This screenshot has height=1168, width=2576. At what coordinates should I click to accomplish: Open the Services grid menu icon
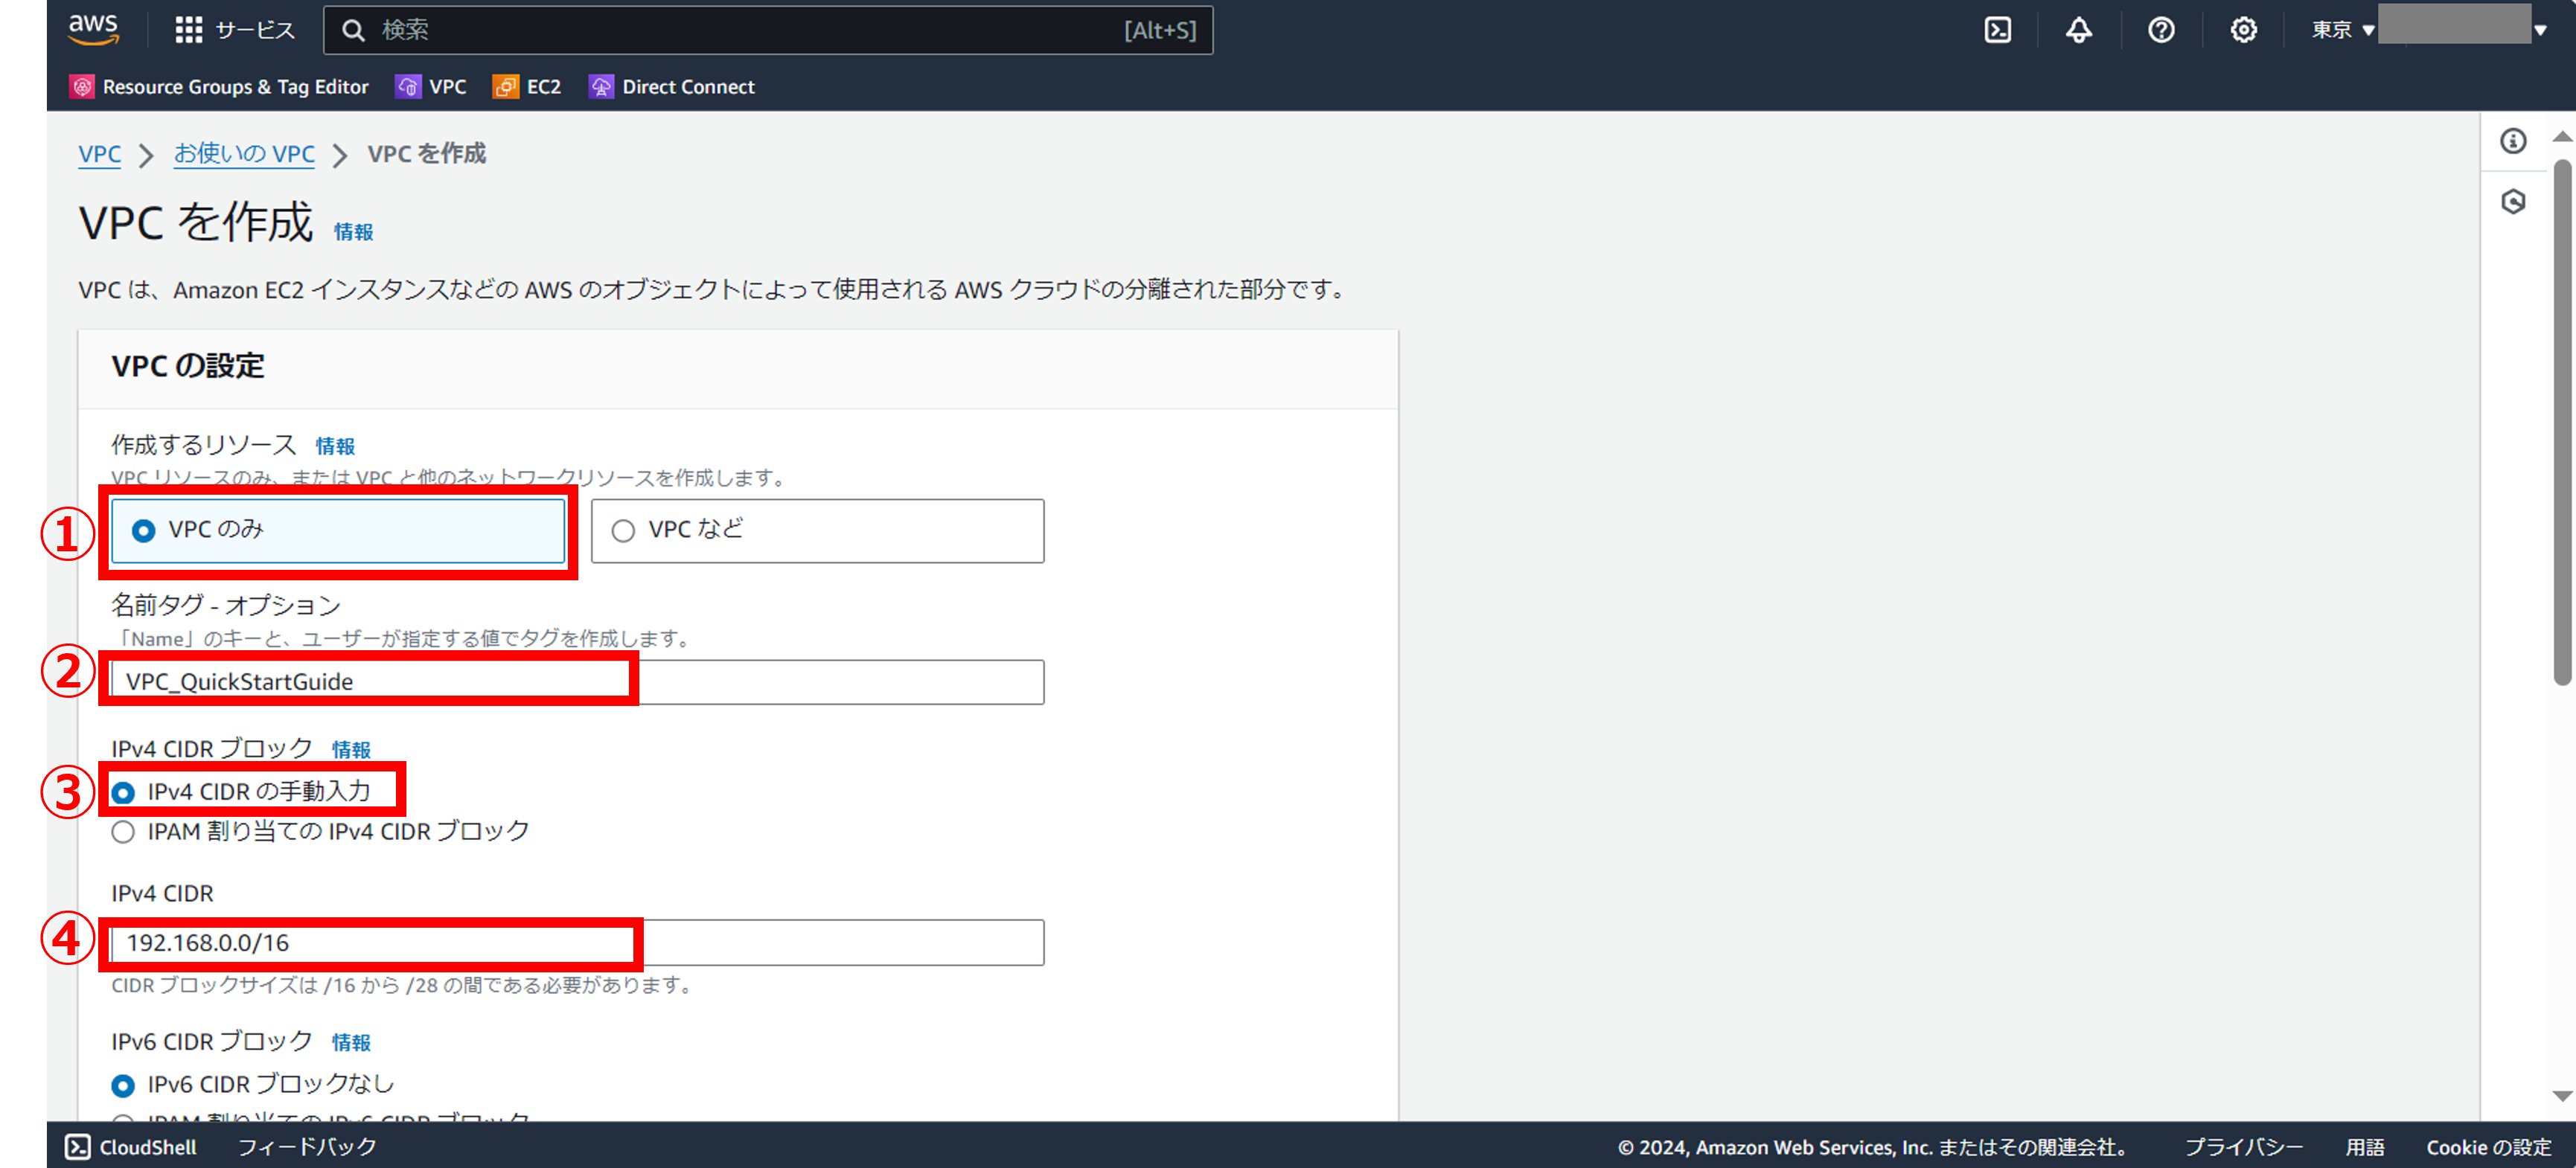pos(188,30)
